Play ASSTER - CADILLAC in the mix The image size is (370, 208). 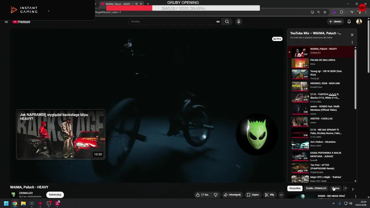point(321,121)
